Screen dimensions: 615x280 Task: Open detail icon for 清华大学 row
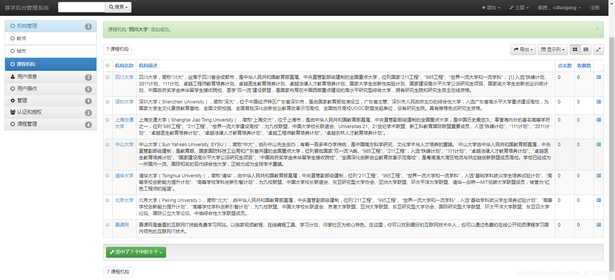[598, 176]
